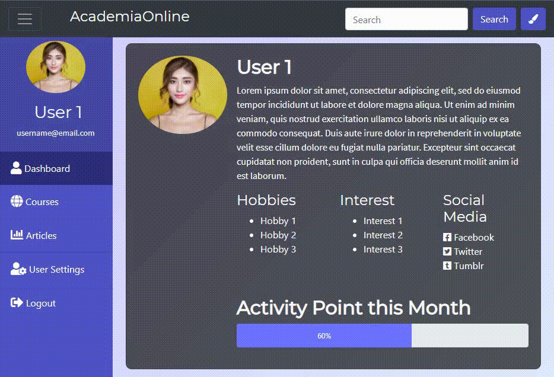The width and height of the screenshot is (554, 377).
Task: Select Logout in the sidebar
Action: (56, 303)
